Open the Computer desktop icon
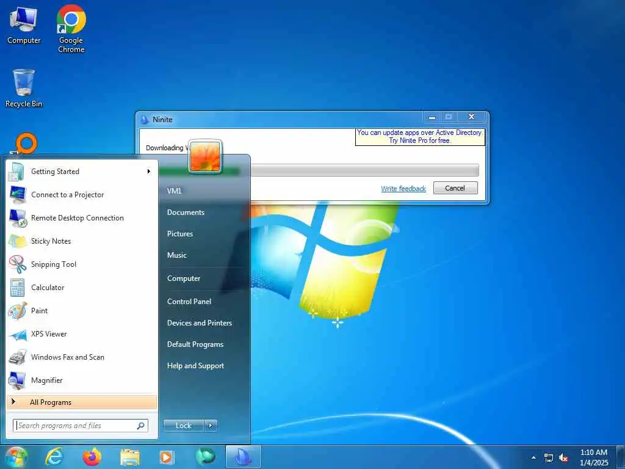Image resolution: width=625 pixels, height=469 pixels. tap(24, 25)
